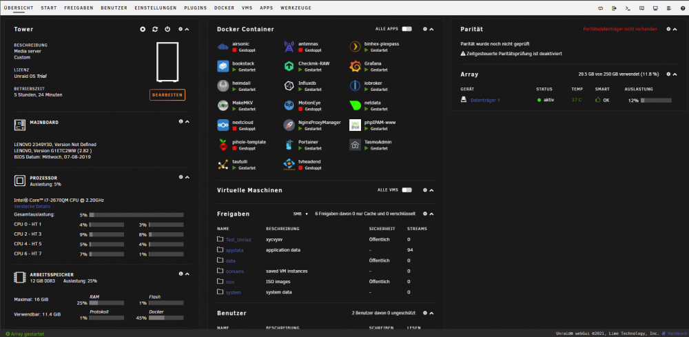The image size is (689, 337).
Task: Click the nextcloud container icon
Action: pos(223,125)
